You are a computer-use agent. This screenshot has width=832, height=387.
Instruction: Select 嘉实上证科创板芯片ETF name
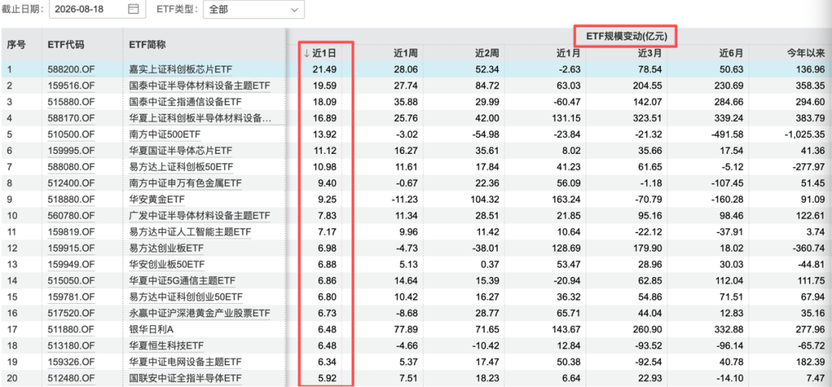click(x=180, y=69)
